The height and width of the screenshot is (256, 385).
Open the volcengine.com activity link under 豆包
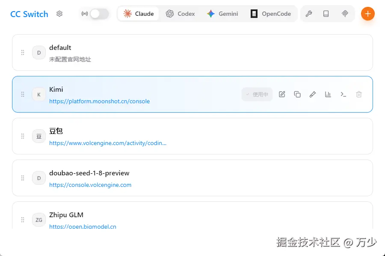[x=108, y=143]
